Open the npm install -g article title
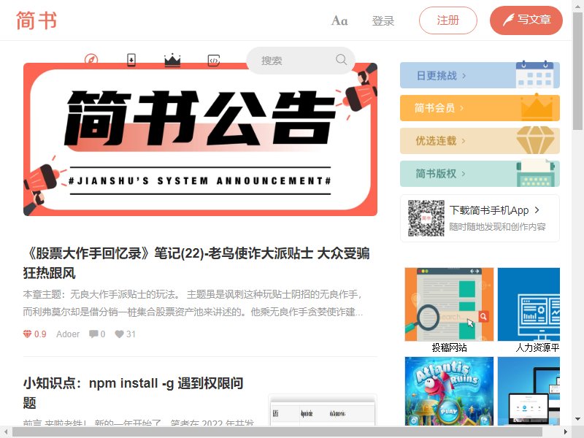The width and height of the screenshot is (584, 438). click(x=133, y=393)
